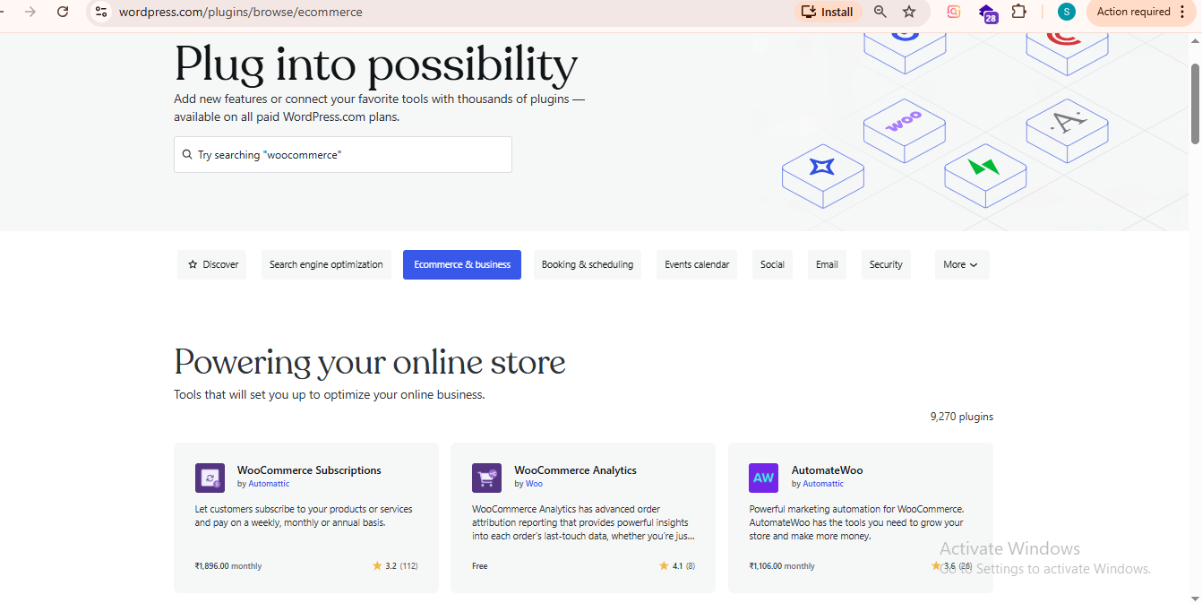The height and width of the screenshot is (603, 1202).
Task: Expand the More categories dropdown
Action: (961, 264)
